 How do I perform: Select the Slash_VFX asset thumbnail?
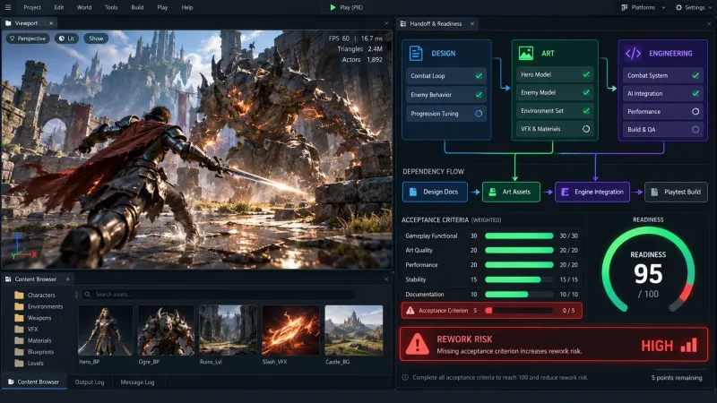(290, 330)
